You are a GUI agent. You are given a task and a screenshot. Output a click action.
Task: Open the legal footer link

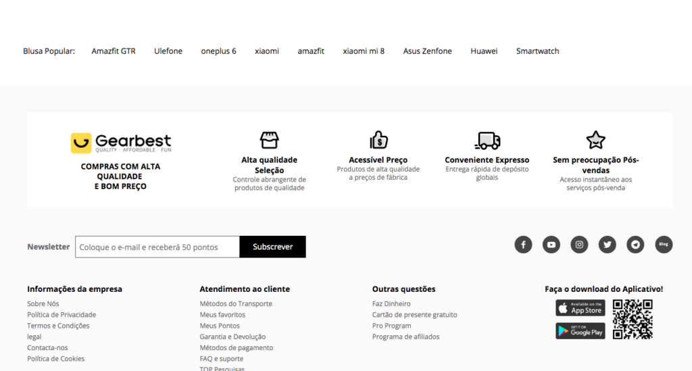[34, 337]
